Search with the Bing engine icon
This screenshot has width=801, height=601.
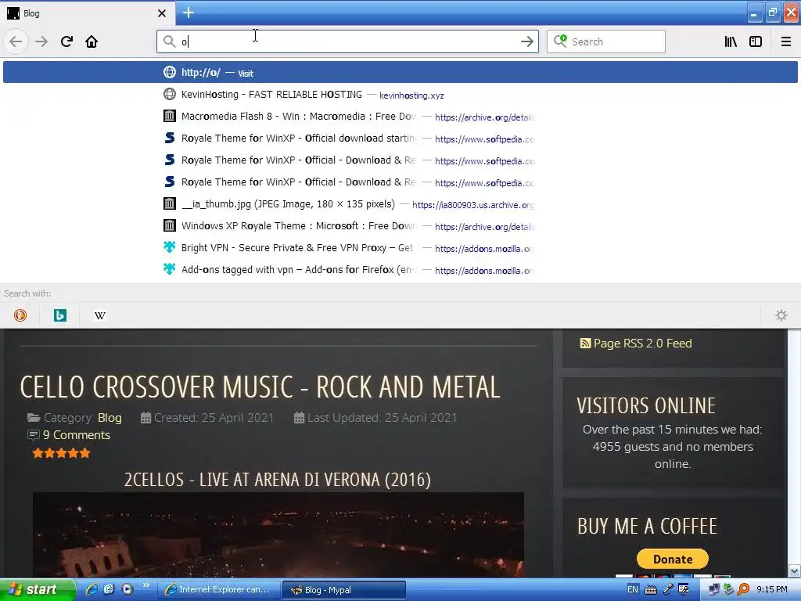coord(59,315)
